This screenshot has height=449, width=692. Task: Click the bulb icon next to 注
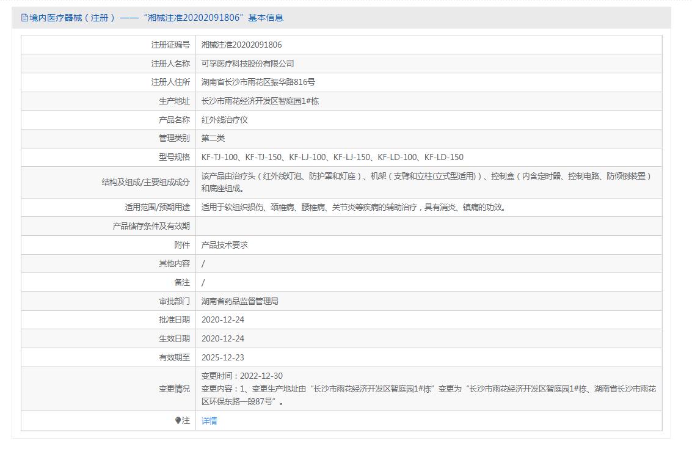pos(178,420)
